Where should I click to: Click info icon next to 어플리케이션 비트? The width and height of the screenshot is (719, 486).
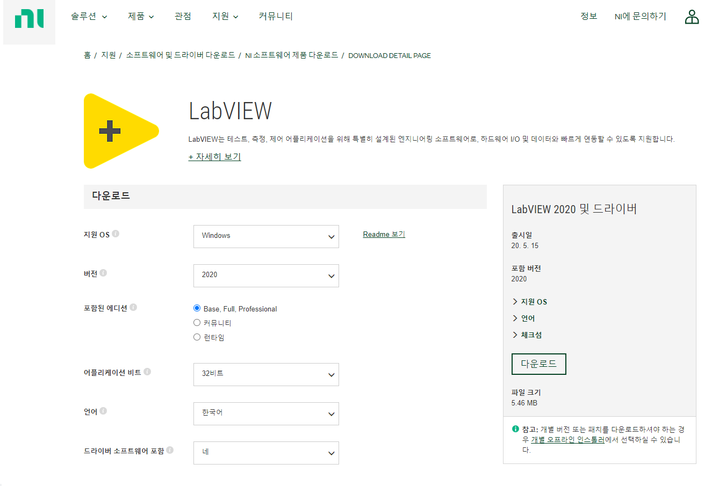147,372
